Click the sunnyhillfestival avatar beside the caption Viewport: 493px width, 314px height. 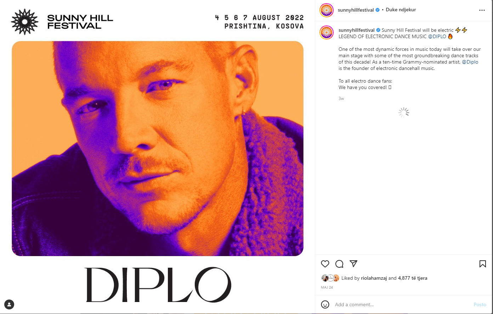point(327,32)
